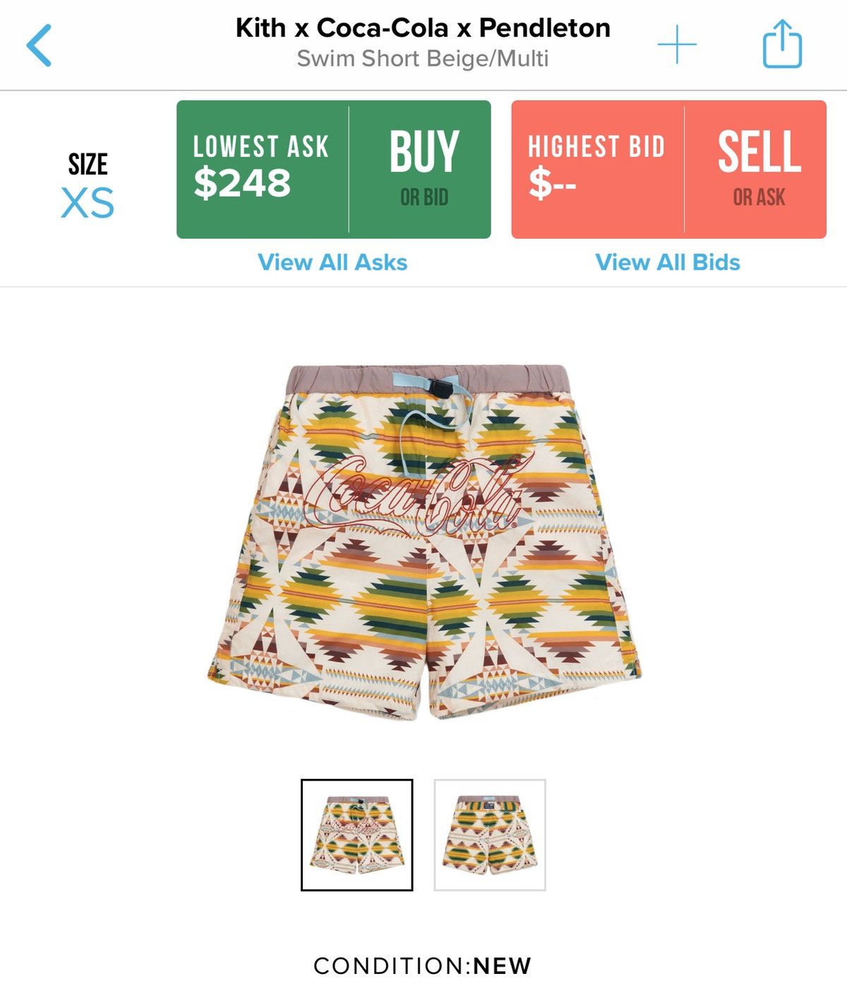
Task: Open View All Asks link
Action: tap(332, 262)
